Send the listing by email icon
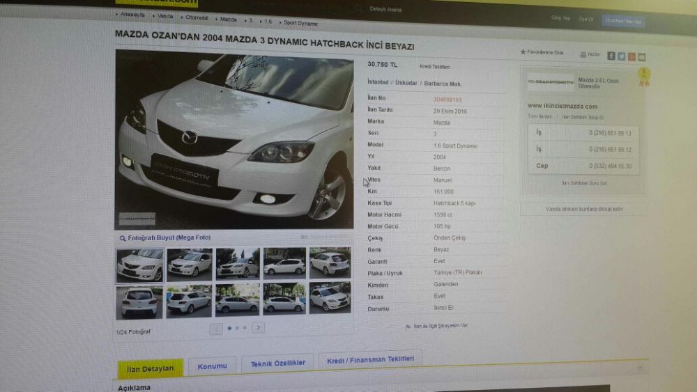The width and height of the screenshot is (697, 392). pos(642,57)
